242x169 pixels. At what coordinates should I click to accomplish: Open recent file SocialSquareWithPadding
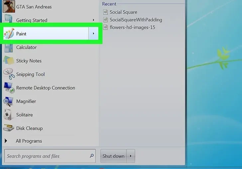pos(136,20)
